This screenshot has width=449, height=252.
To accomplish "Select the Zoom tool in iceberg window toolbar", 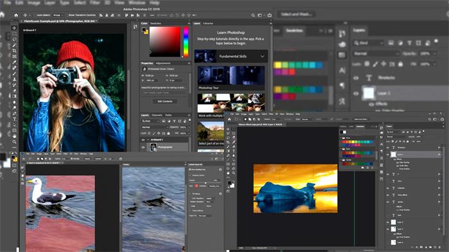I will [x=233, y=173].
